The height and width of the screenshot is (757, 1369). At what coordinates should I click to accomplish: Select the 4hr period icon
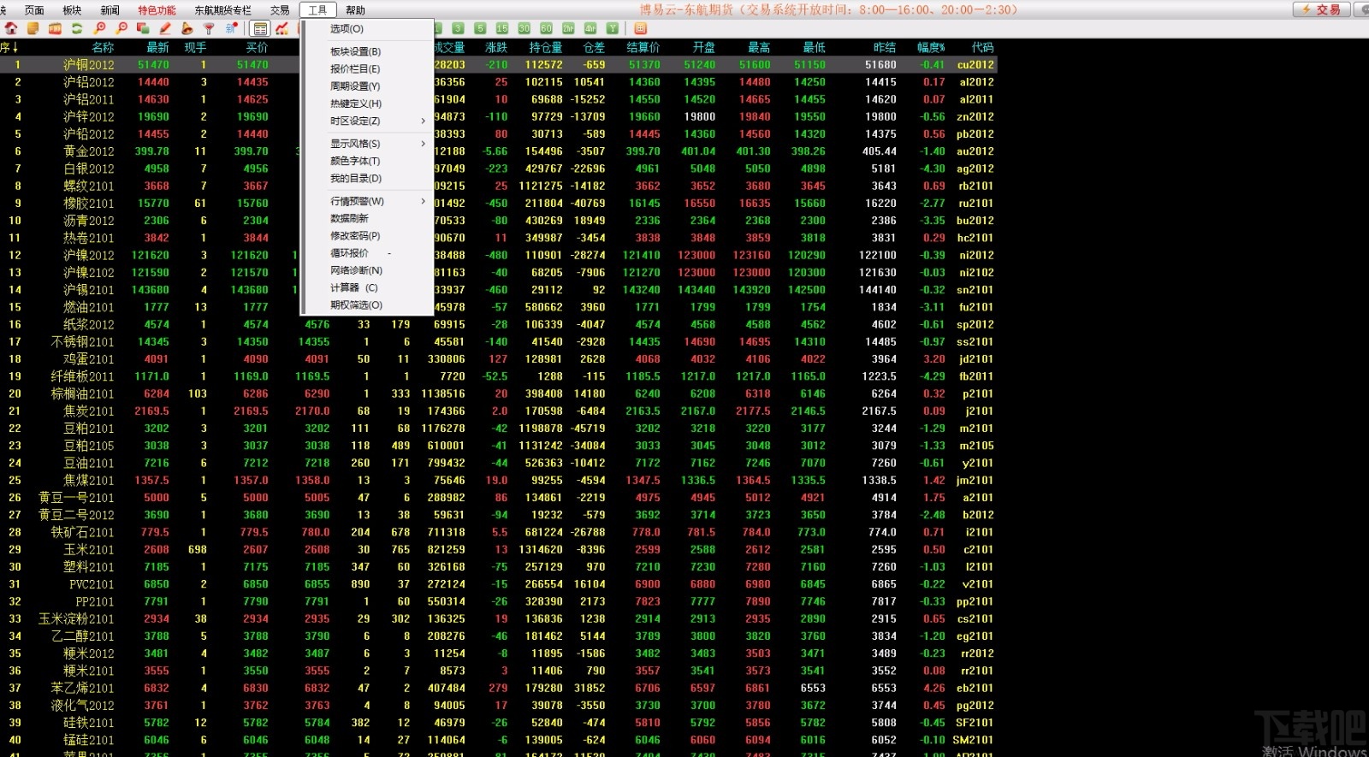coord(590,28)
